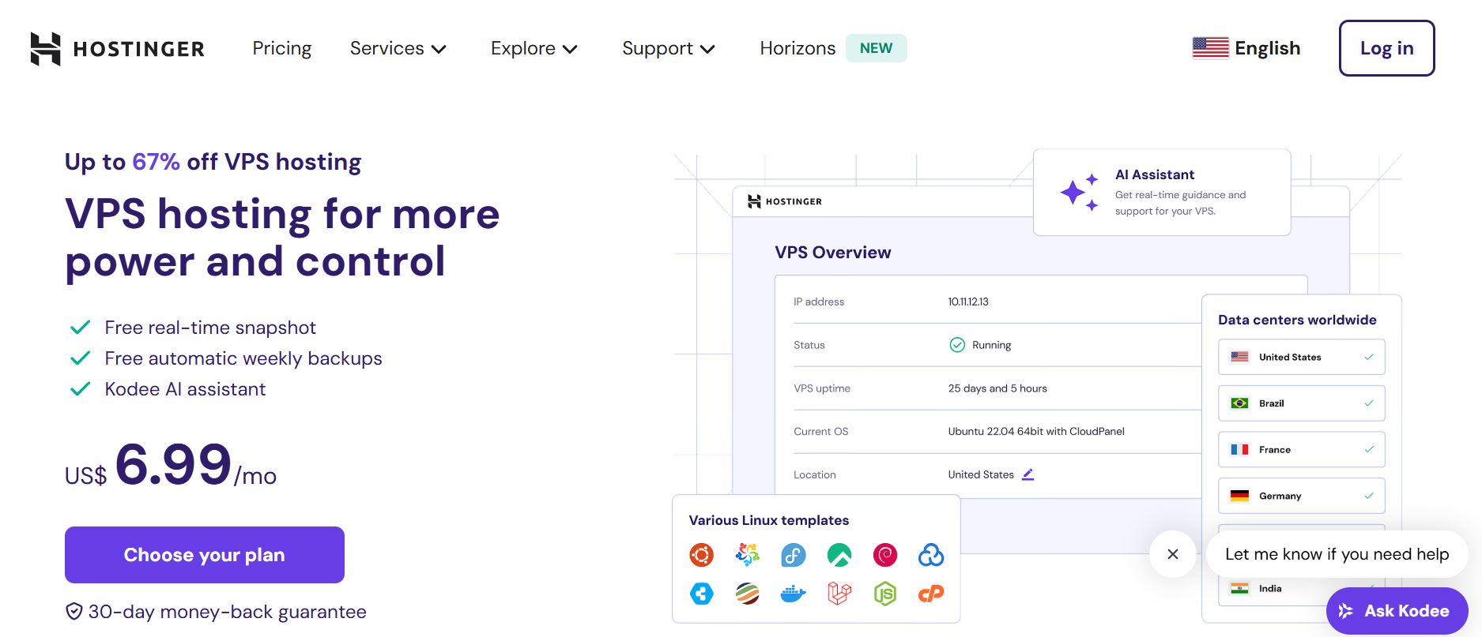
Task: Click the pencil edit icon beside Location
Action: pyautogui.click(x=1028, y=474)
